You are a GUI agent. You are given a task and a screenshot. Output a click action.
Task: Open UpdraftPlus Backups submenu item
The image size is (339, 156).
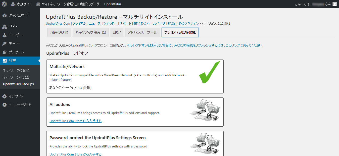click(x=18, y=84)
